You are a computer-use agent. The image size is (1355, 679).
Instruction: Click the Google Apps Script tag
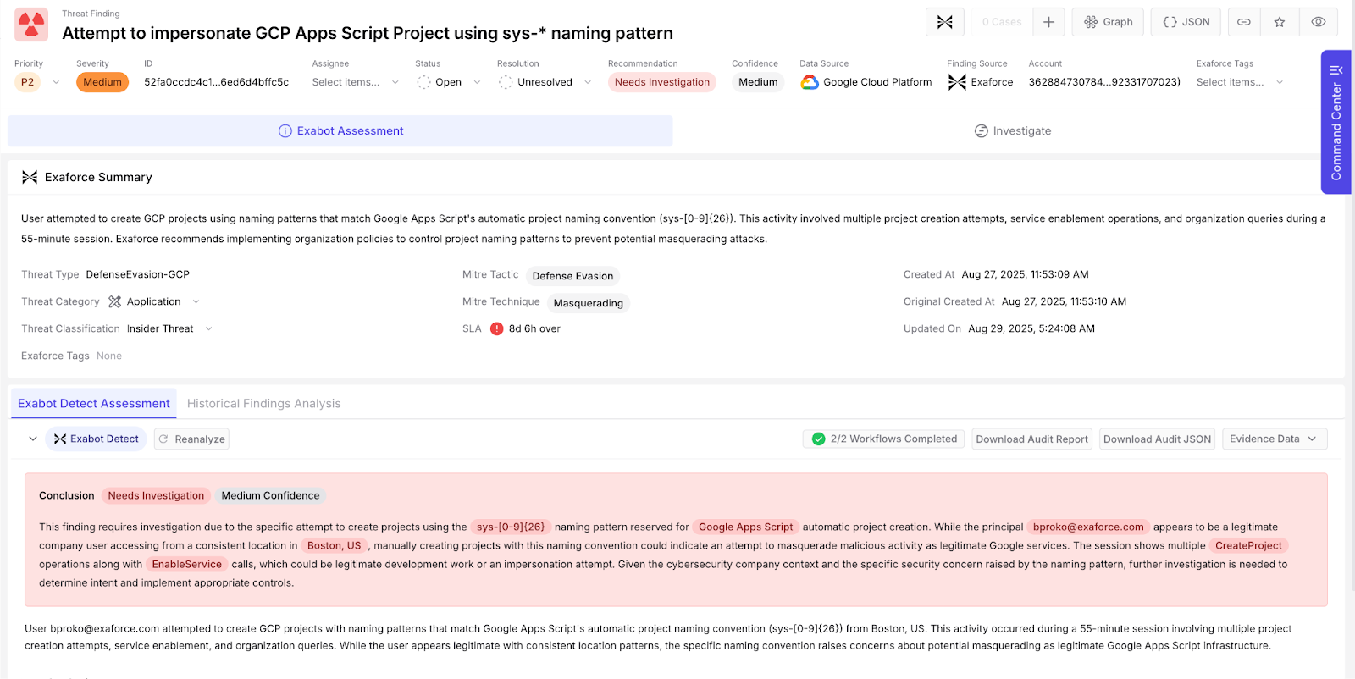click(745, 527)
